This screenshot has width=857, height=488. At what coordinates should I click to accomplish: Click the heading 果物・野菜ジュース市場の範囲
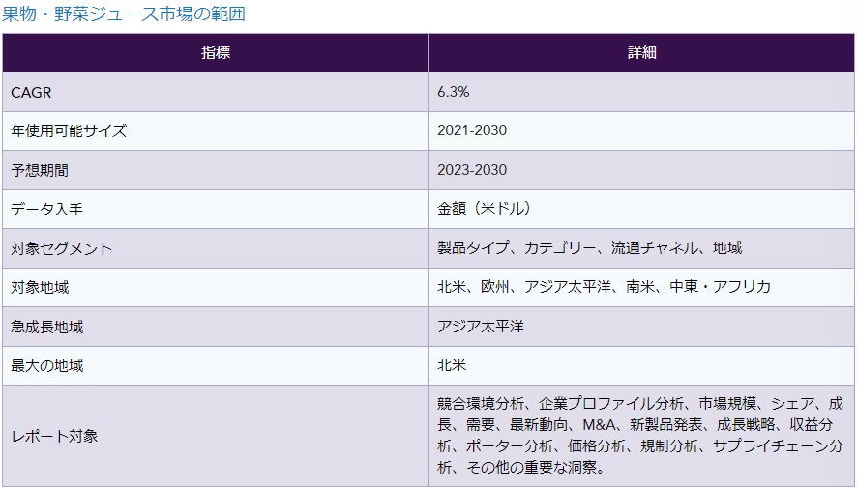point(124,14)
